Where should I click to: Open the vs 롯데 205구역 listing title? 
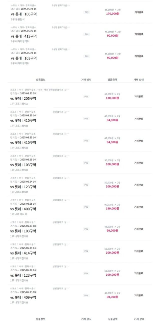click(23, 98)
